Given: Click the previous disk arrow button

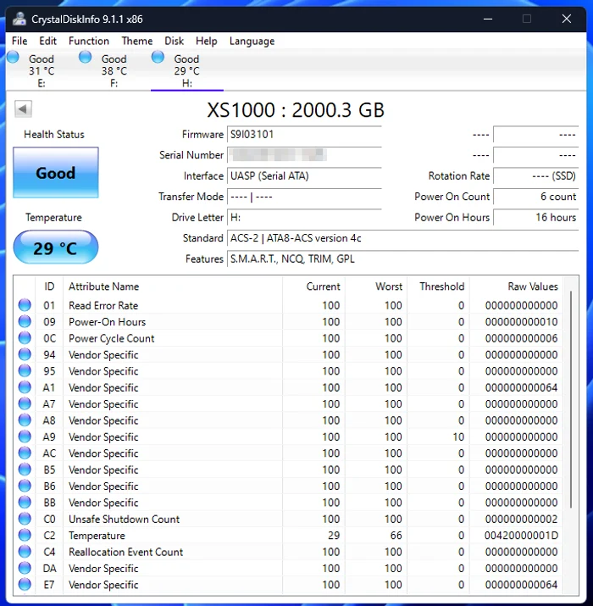Looking at the screenshot, I should point(23,109).
